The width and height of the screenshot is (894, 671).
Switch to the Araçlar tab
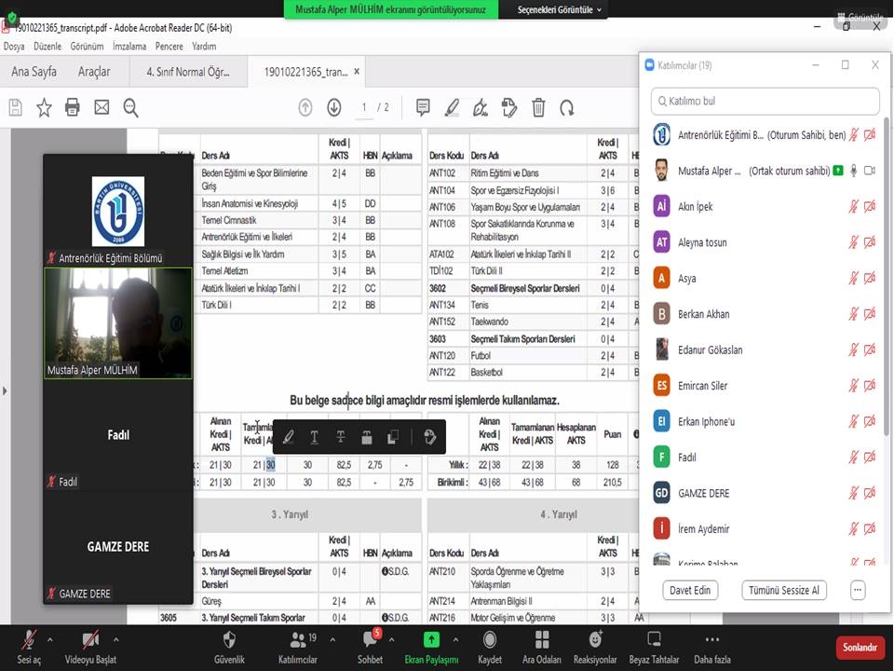point(94,72)
